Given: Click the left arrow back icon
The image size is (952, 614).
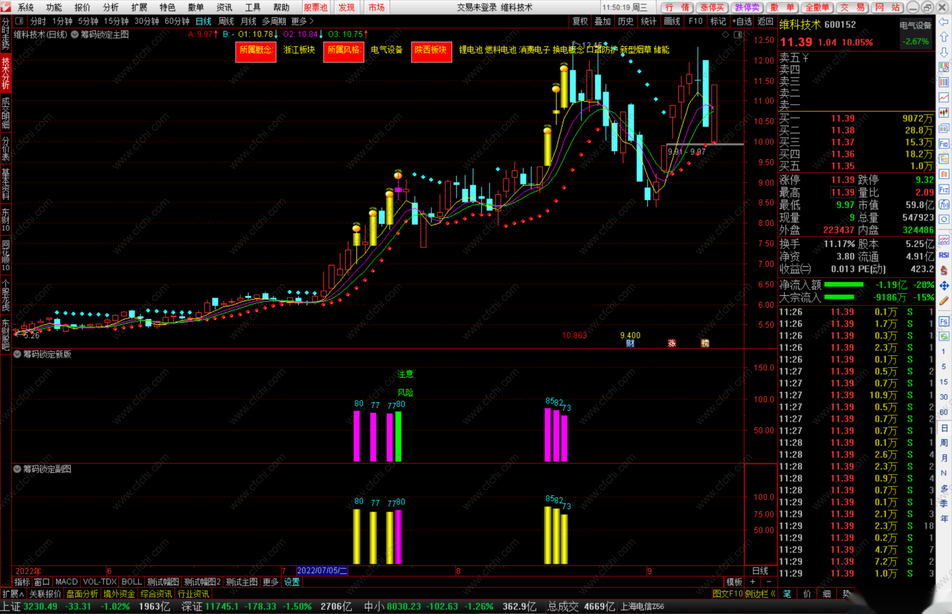Looking at the screenshot, I should tap(944, 22).
